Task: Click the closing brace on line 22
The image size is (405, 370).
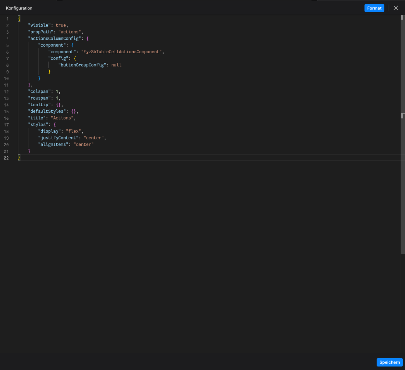Action: (19, 158)
